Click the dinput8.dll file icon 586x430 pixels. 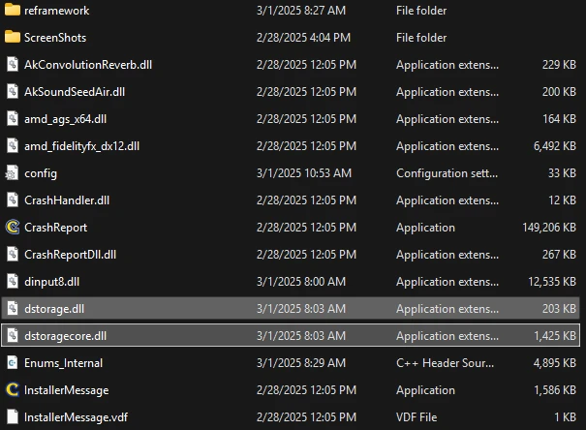coord(13,282)
